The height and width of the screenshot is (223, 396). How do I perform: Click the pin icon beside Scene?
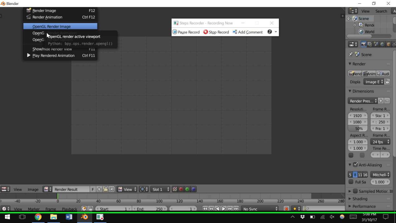pyautogui.click(x=350, y=55)
